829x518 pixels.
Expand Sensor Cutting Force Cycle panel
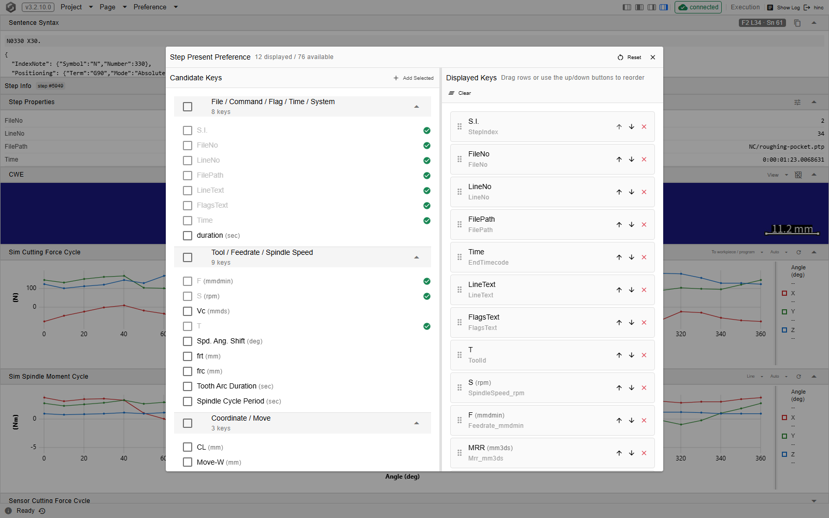coord(814,501)
